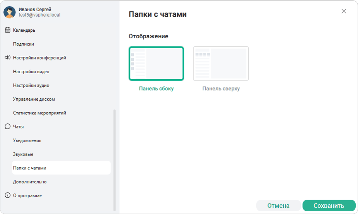The height and width of the screenshot is (214, 358).
Task: Click the Отмена button
Action: click(278, 205)
